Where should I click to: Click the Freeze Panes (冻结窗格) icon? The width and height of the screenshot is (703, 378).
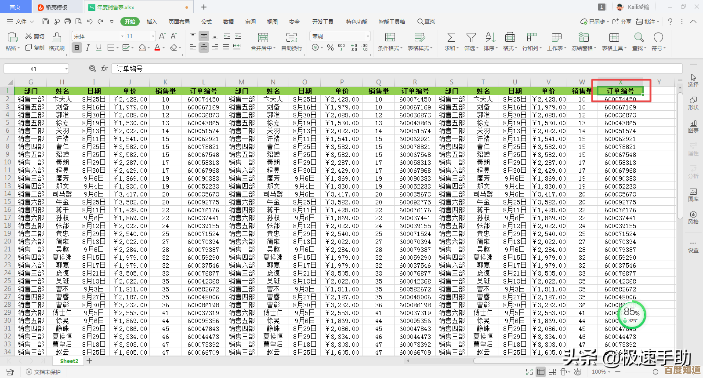point(583,38)
